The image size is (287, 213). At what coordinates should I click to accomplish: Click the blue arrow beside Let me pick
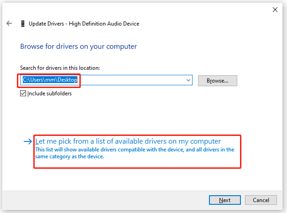tap(28, 141)
